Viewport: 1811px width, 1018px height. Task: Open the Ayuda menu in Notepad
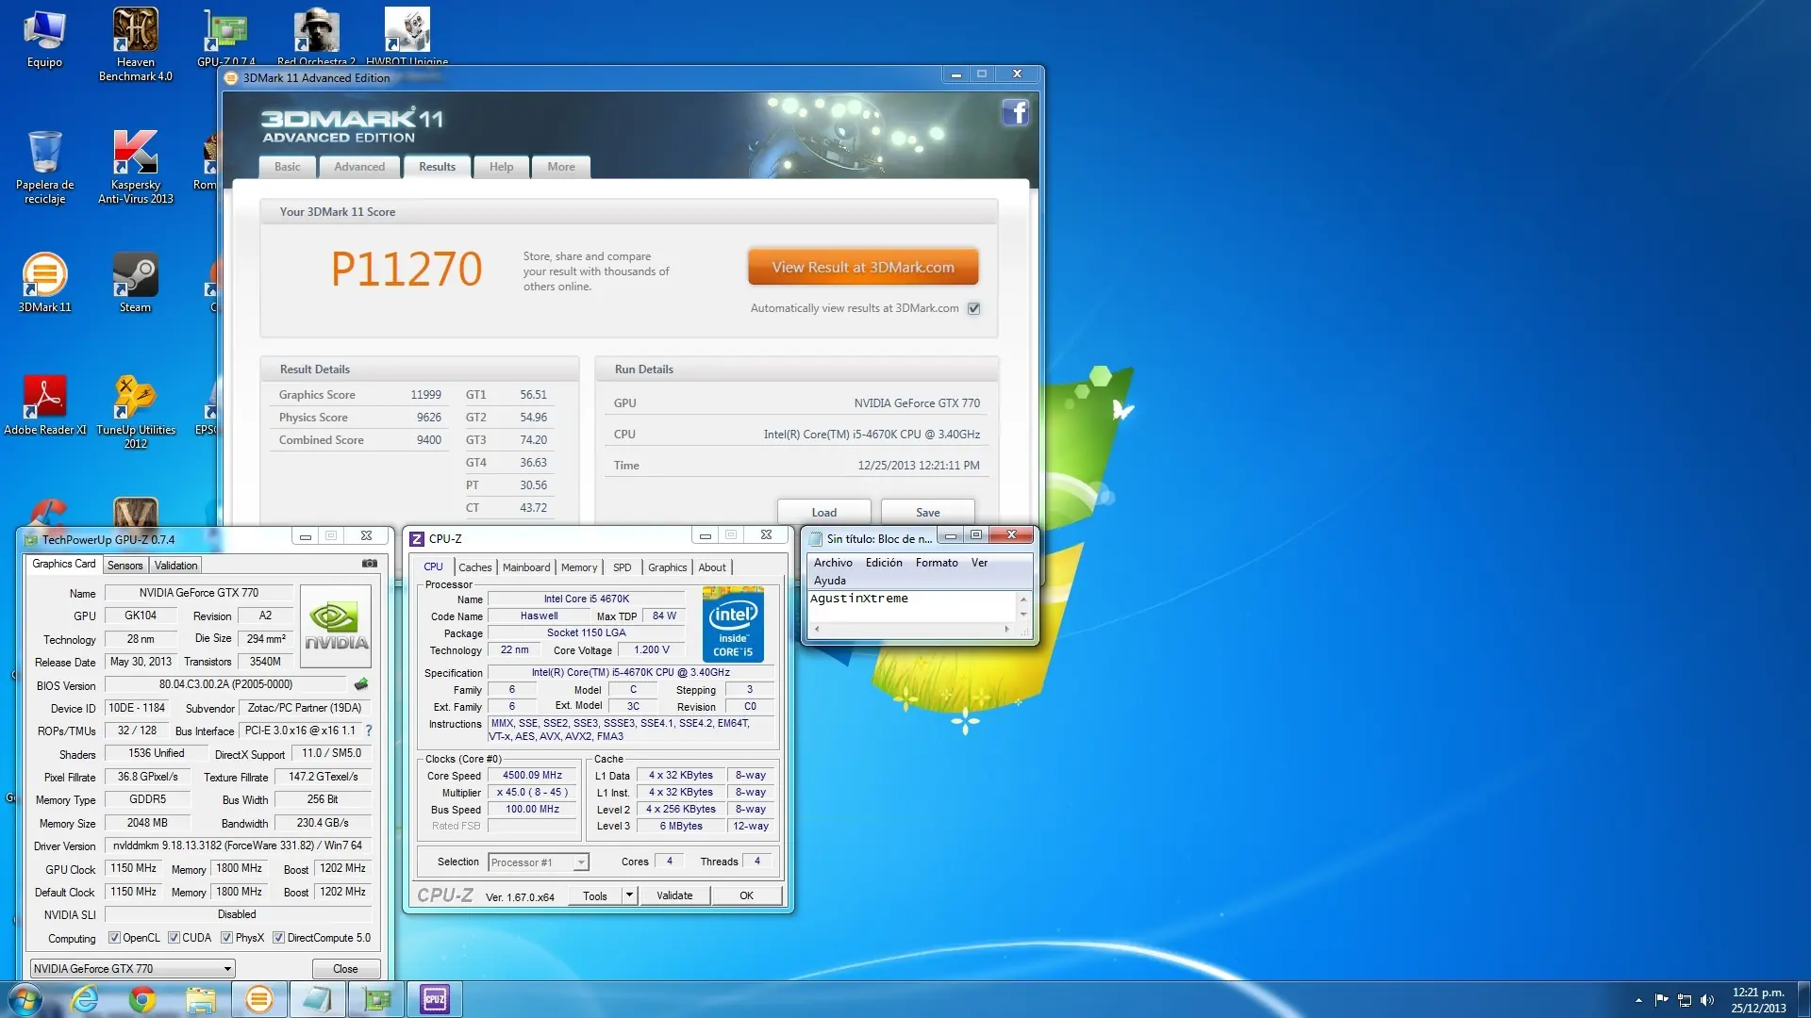tap(830, 581)
